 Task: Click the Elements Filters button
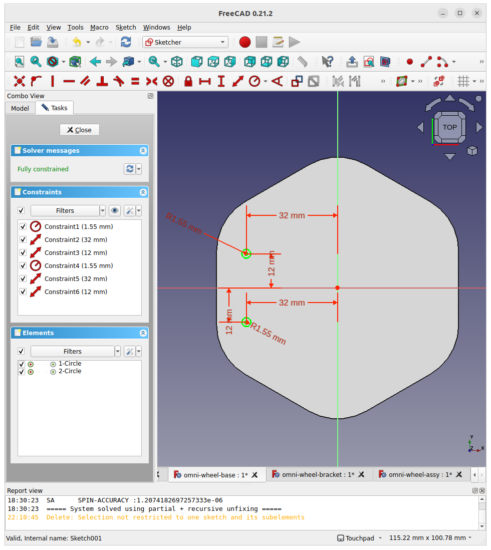pyautogui.click(x=72, y=351)
